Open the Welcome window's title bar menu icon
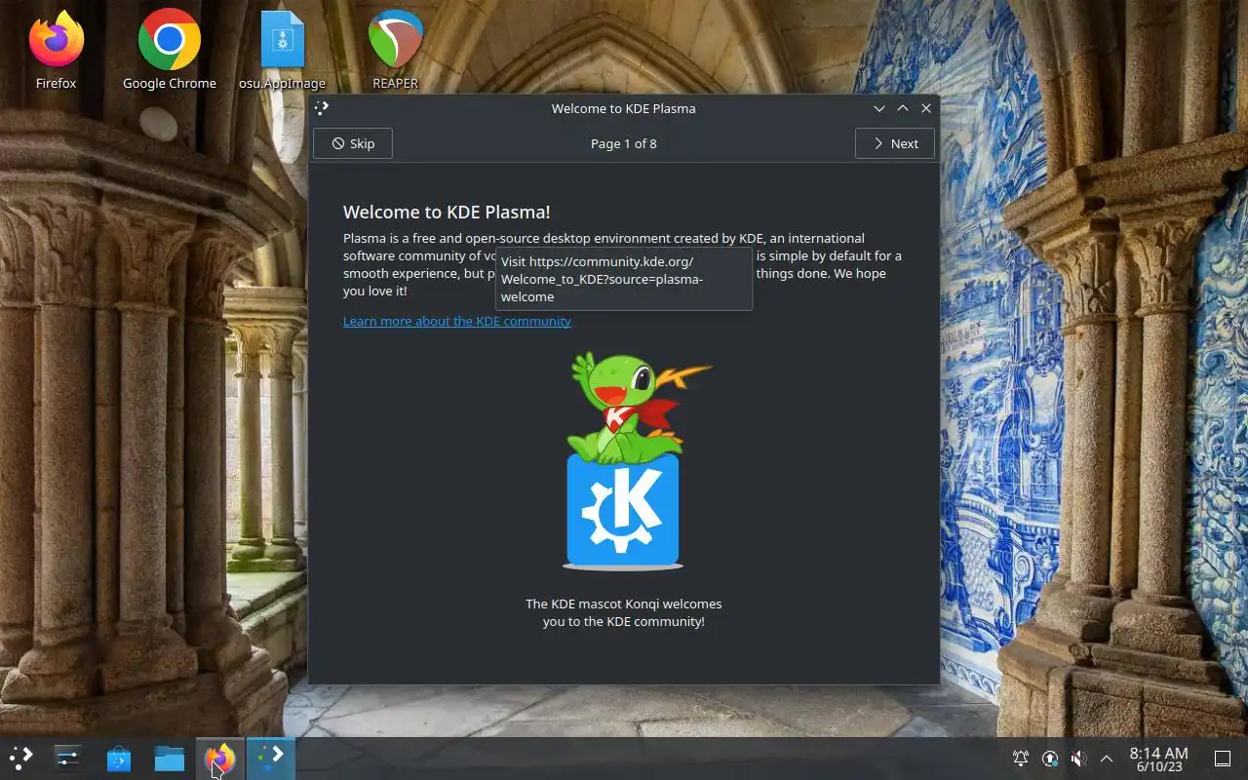 tap(323, 108)
